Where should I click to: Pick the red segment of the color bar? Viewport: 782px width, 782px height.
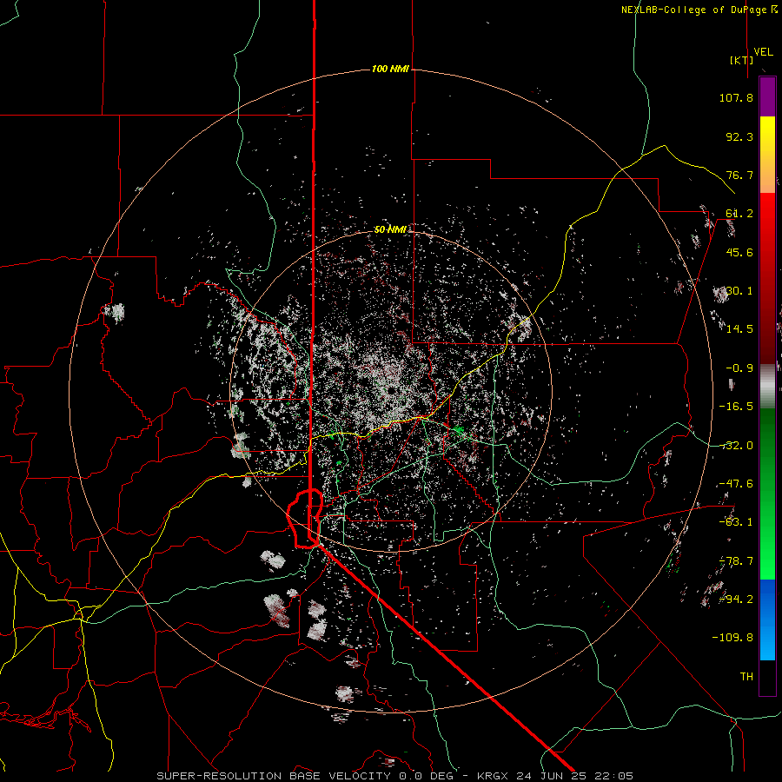(767, 278)
